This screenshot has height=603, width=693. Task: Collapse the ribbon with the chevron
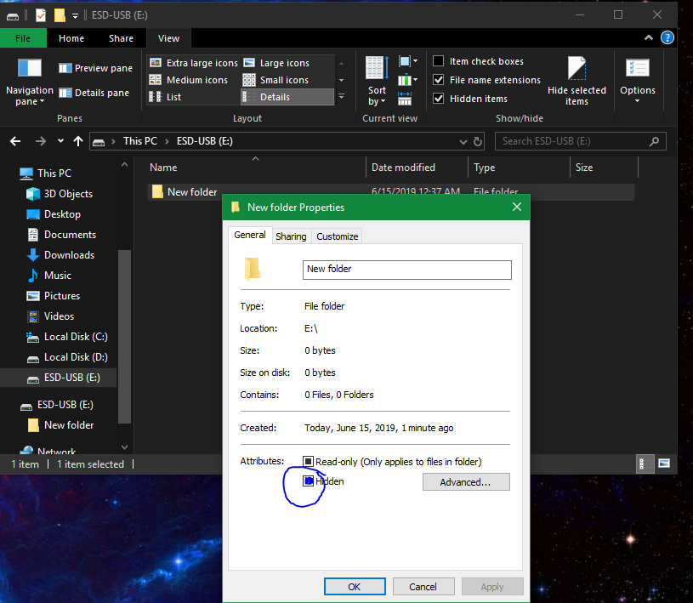[x=648, y=37]
